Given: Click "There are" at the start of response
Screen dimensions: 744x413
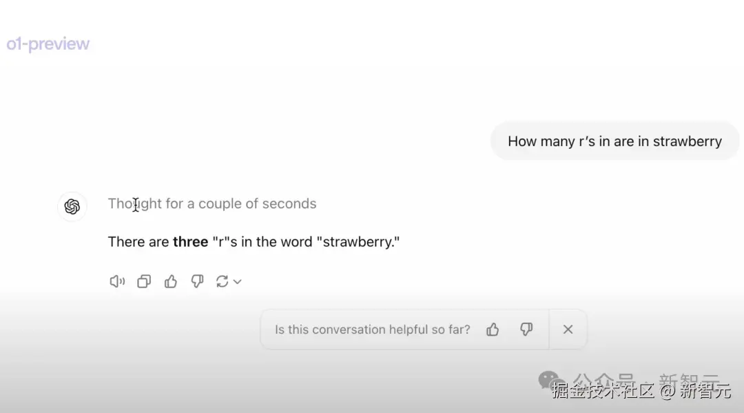Looking at the screenshot, I should pyautogui.click(x=138, y=242).
